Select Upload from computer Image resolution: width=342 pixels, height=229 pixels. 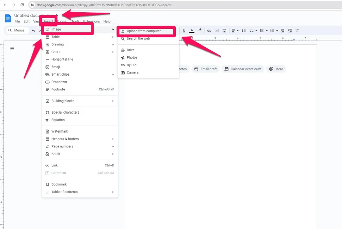[144, 31]
